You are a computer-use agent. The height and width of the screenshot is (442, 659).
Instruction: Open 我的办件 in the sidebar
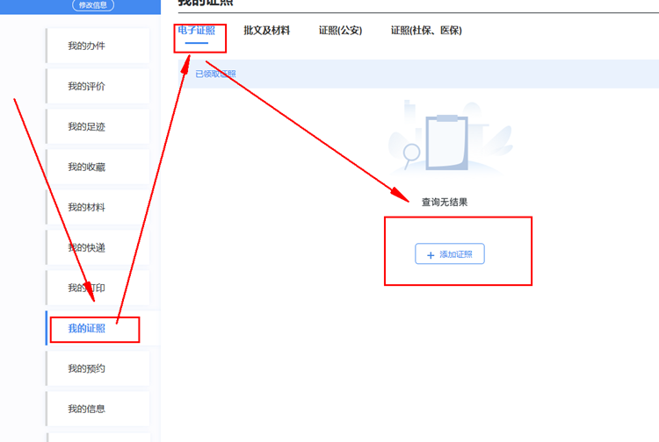(86, 46)
